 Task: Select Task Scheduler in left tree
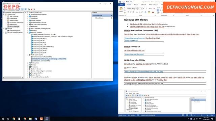click(14, 16)
